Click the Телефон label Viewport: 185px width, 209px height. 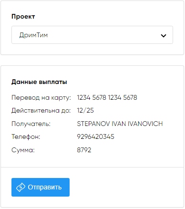pos(26,137)
